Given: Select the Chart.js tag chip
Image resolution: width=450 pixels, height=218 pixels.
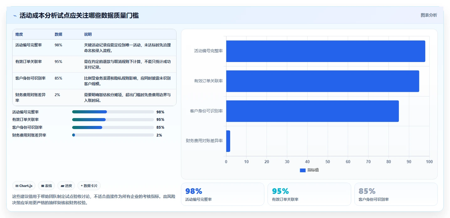Looking at the screenshot, I should pyautogui.click(x=24, y=186).
